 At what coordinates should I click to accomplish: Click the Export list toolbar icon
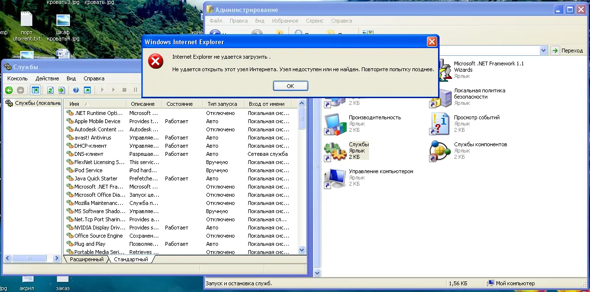(x=61, y=90)
